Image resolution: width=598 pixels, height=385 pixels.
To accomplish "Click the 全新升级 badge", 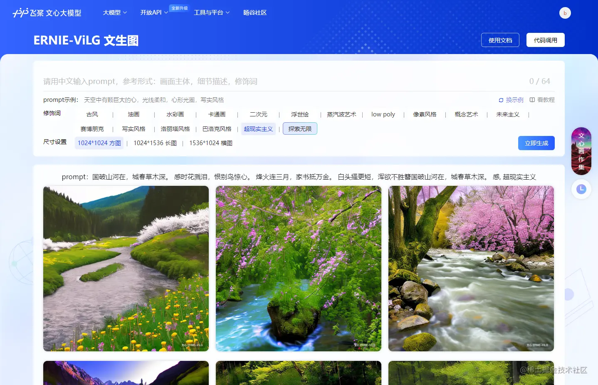I will [x=179, y=8].
